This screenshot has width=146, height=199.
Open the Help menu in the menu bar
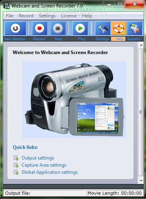87,16
